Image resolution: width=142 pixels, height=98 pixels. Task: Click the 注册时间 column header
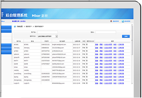coord(77,41)
